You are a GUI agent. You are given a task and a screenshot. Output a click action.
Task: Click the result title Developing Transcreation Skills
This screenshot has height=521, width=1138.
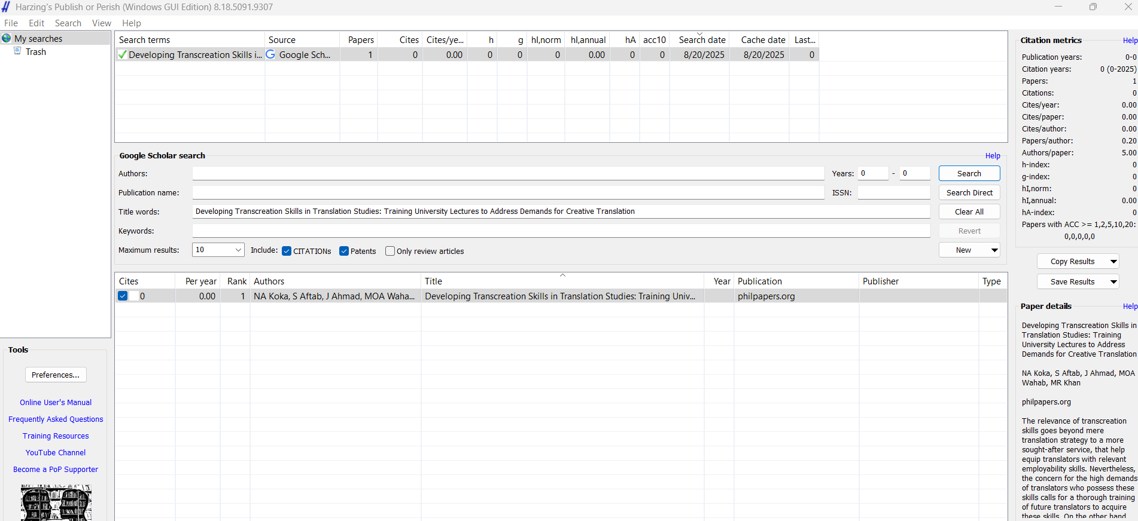pos(560,296)
